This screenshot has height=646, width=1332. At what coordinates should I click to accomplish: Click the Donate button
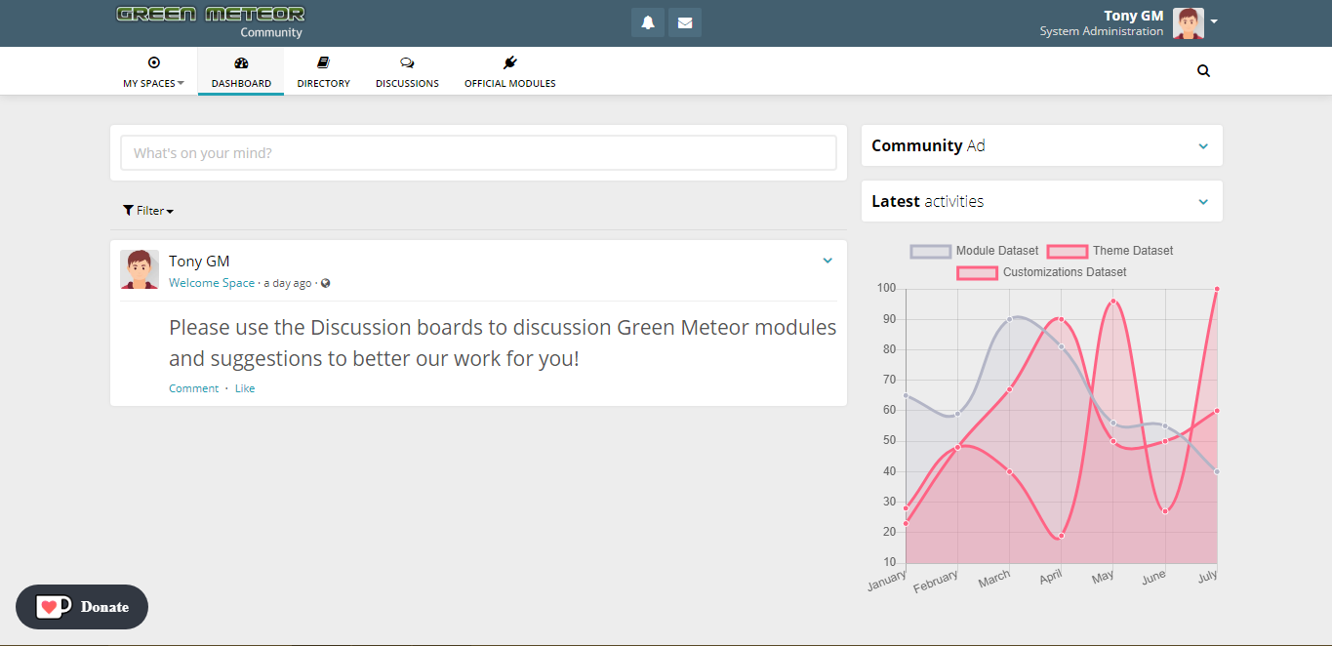pos(82,607)
